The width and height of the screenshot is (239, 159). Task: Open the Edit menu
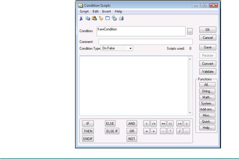[95, 12]
